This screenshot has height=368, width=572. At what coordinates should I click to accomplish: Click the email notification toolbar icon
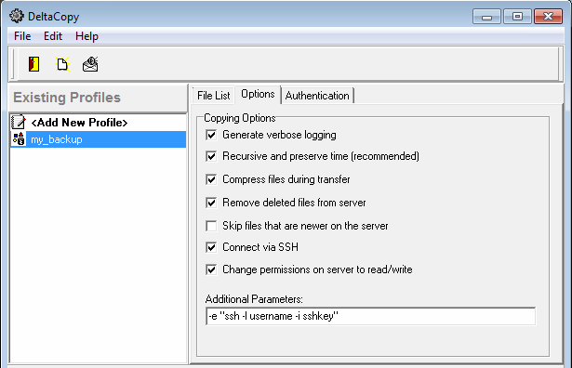click(90, 64)
